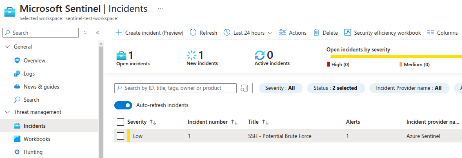462x158 pixels.
Task: Click the clock icon for time range
Action: point(227,32)
